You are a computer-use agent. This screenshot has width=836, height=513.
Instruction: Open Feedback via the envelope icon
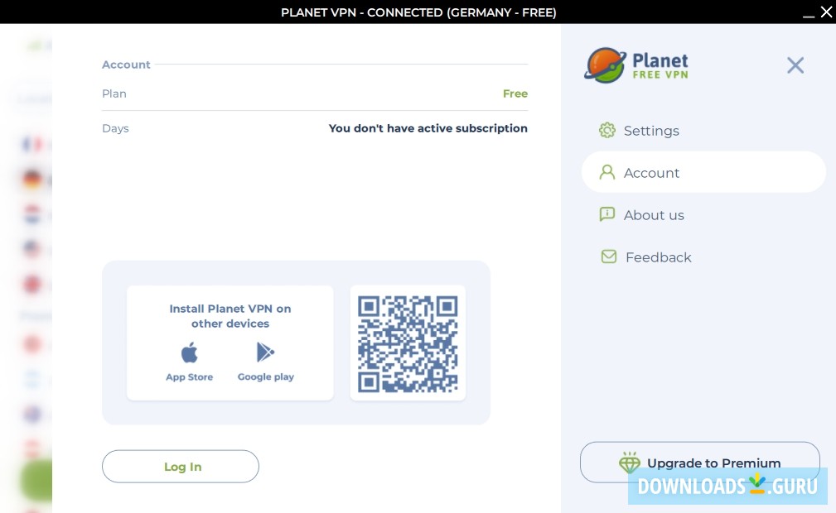[609, 256]
